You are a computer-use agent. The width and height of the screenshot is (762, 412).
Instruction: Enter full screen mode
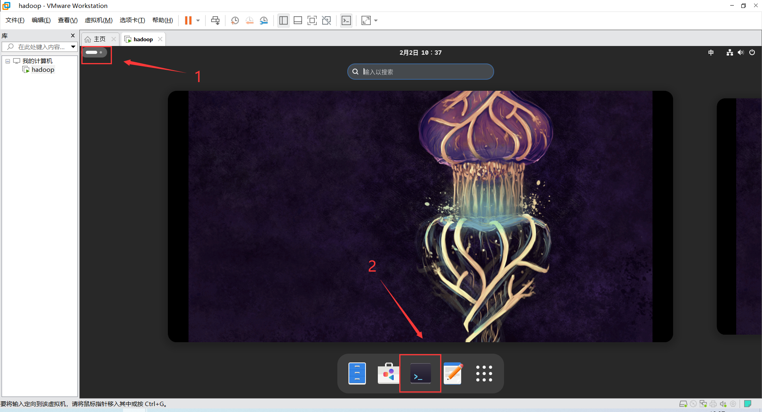click(x=312, y=20)
